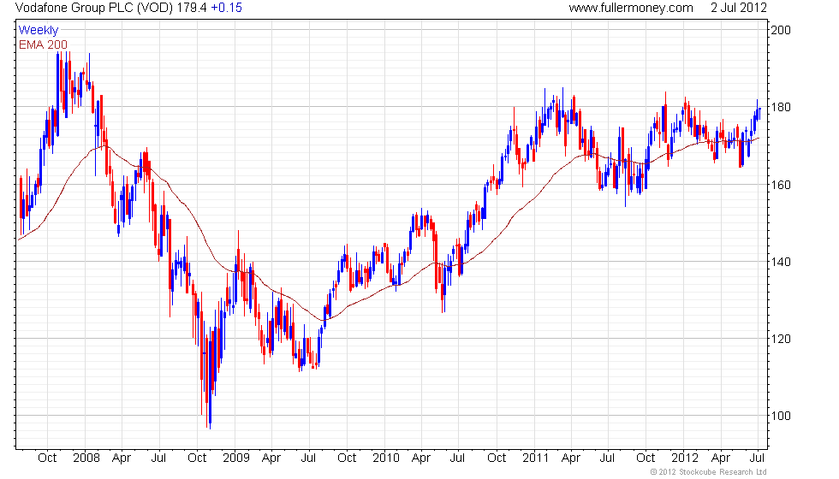Image resolution: width=839 pixels, height=479 pixels.
Task: Open the www.fullermoney.com link text
Action: 631,8
